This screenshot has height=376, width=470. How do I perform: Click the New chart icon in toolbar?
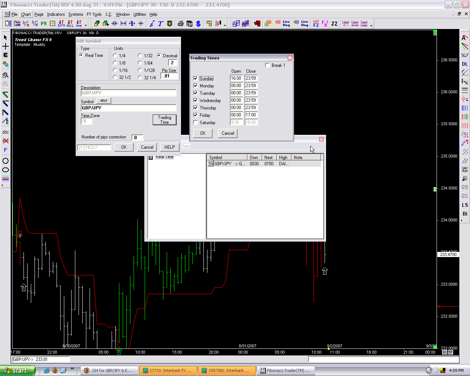click(8, 23)
